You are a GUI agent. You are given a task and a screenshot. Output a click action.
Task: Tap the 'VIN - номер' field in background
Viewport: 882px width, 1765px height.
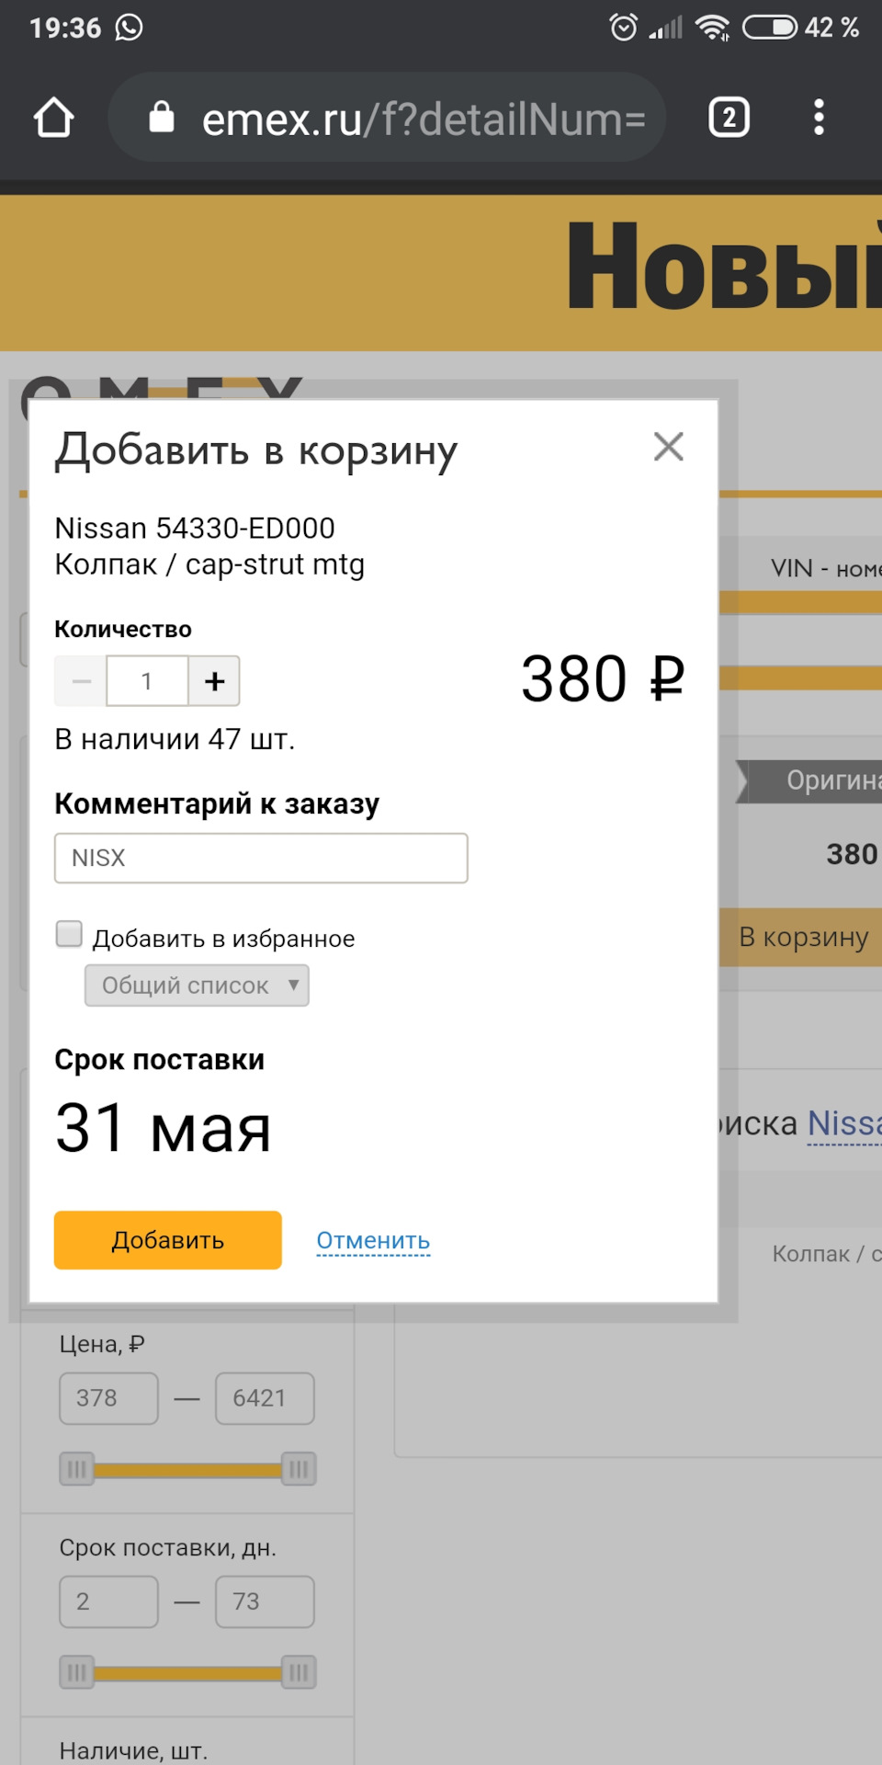tap(825, 569)
